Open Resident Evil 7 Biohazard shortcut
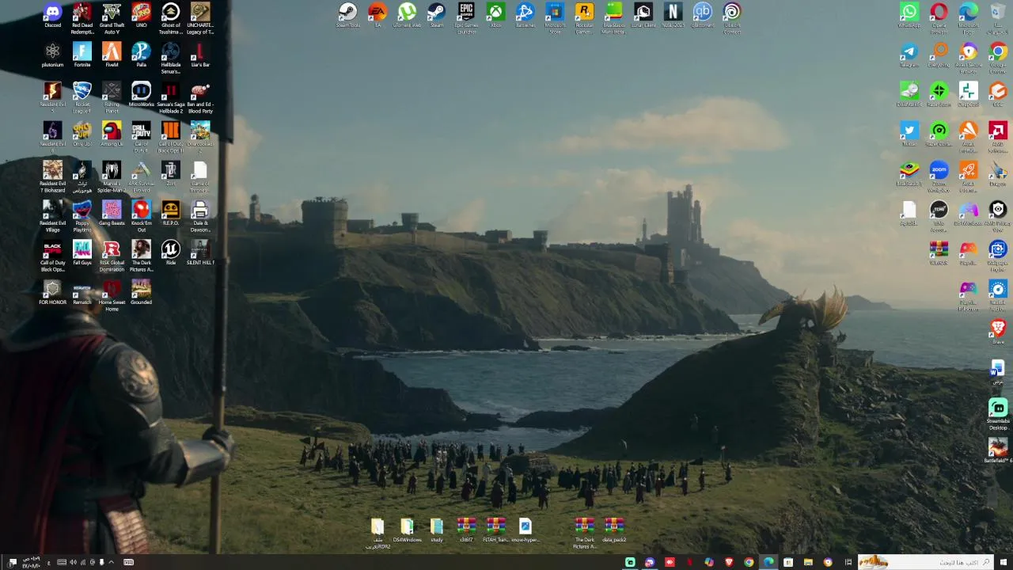The height and width of the screenshot is (570, 1013). point(52,177)
